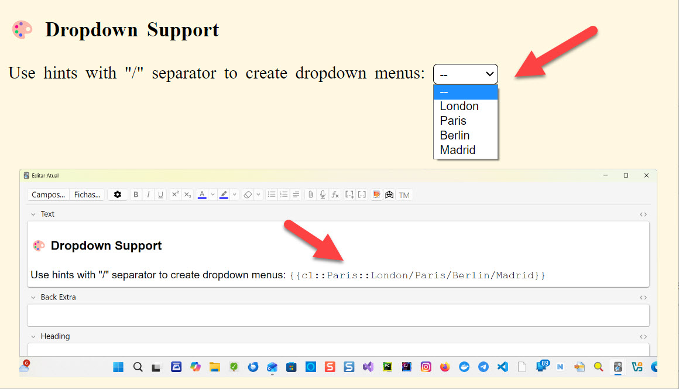Open the highlight color dropdown arrow
This screenshot has width=679, height=389.
[235, 194]
